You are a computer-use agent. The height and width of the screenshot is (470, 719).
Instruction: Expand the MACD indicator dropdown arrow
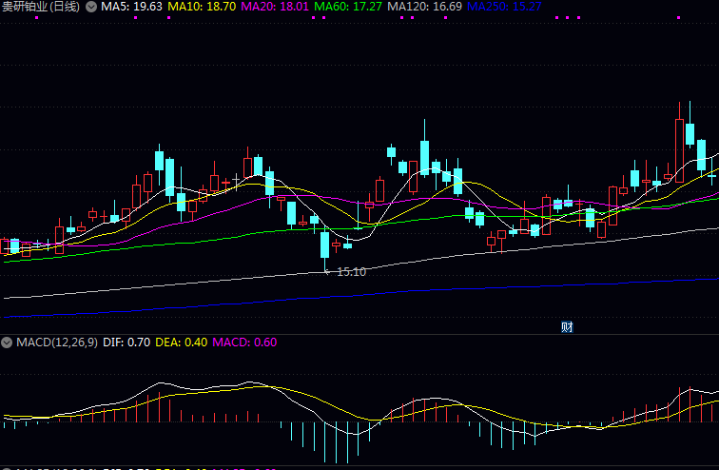pyautogui.click(x=7, y=343)
